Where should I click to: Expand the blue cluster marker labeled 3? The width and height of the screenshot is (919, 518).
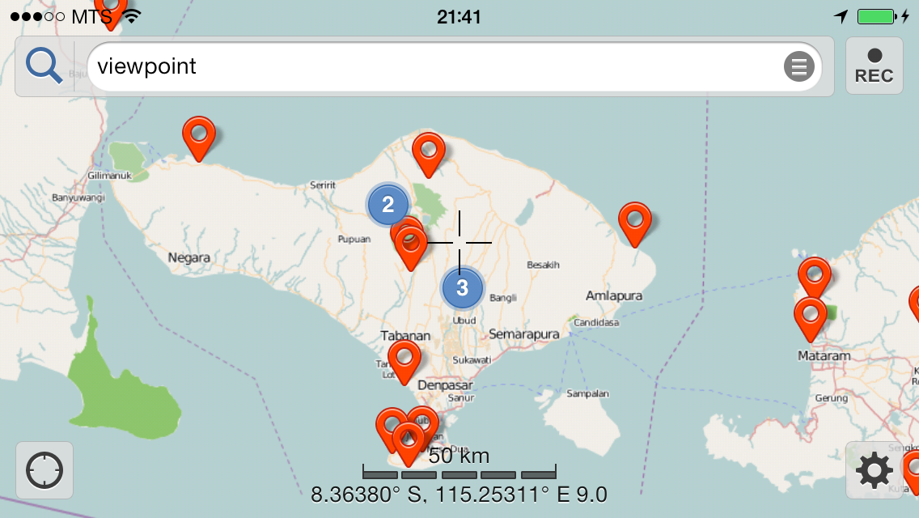tap(462, 287)
